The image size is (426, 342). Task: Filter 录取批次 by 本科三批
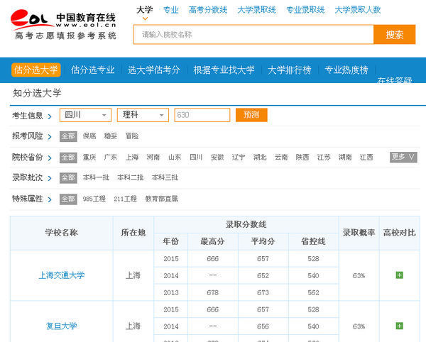[x=165, y=177]
